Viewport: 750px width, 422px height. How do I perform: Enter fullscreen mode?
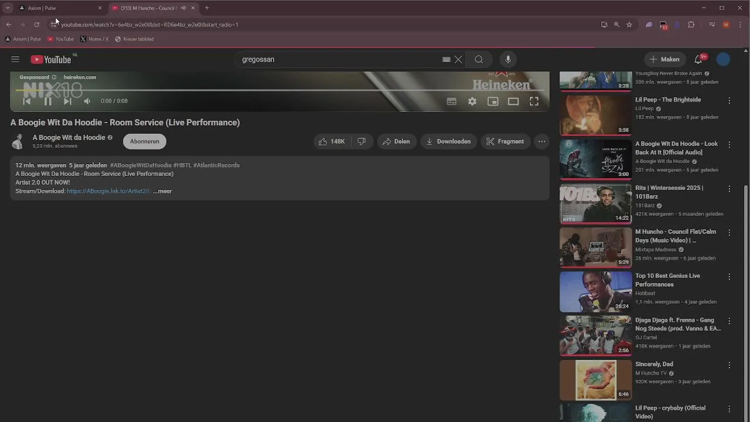[x=534, y=101]
